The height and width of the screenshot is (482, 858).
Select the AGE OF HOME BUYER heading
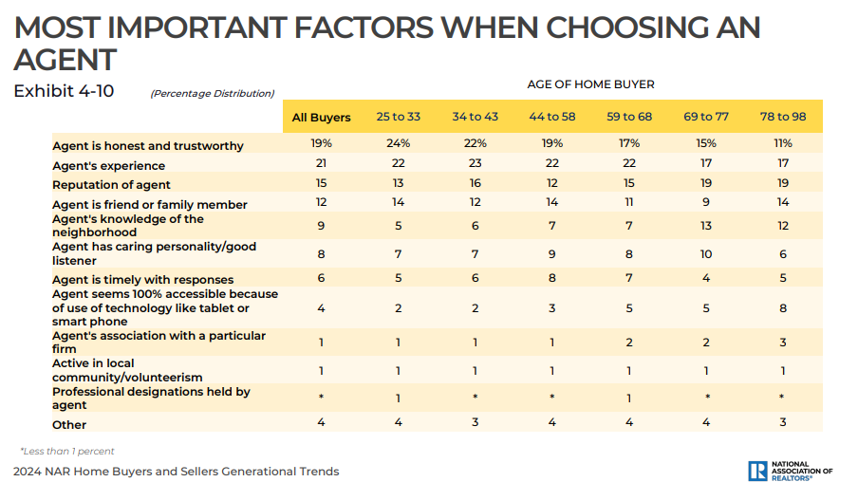[x=591, y=84]
